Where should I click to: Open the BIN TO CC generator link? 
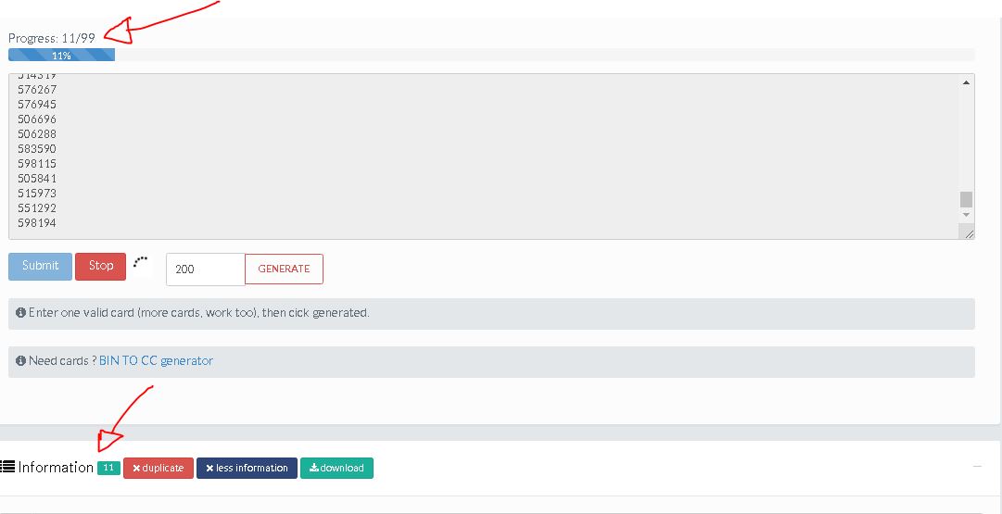156,361
